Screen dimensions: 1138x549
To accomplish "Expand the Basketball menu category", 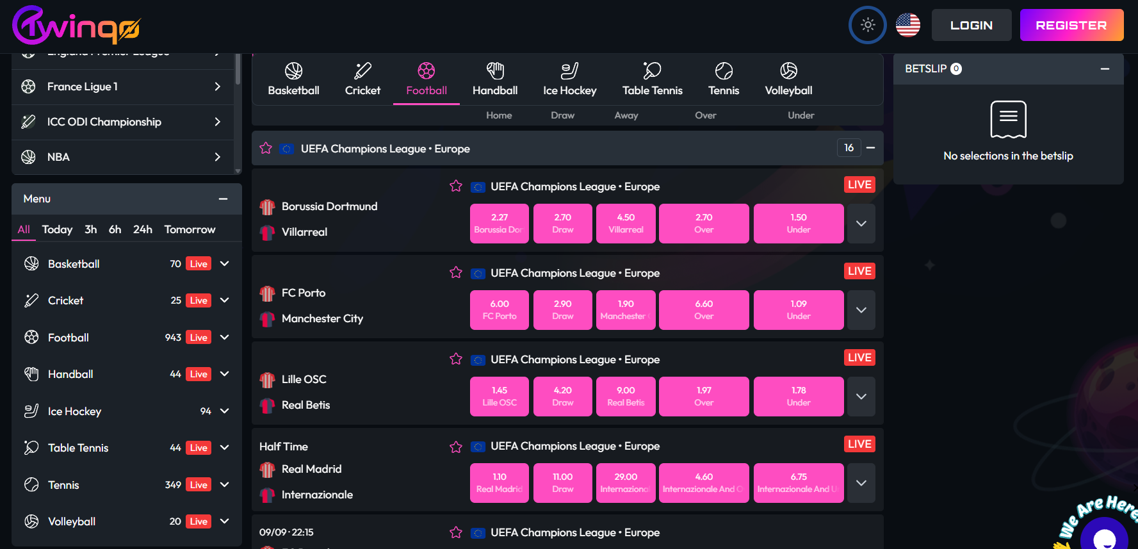I will point(225,263).
